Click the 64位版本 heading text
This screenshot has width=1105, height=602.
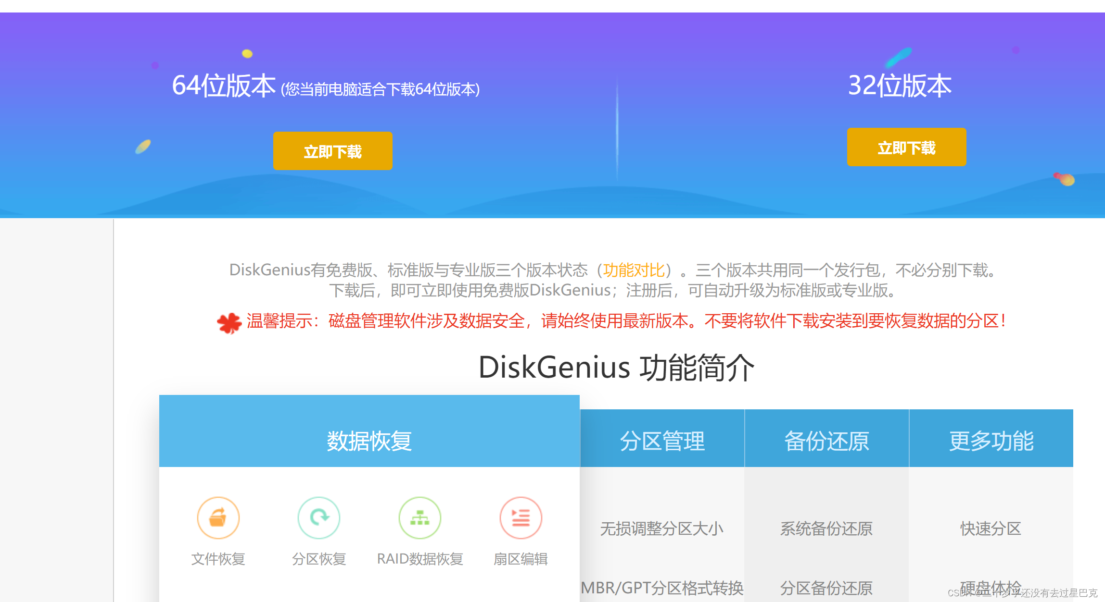tap(224, 86)
